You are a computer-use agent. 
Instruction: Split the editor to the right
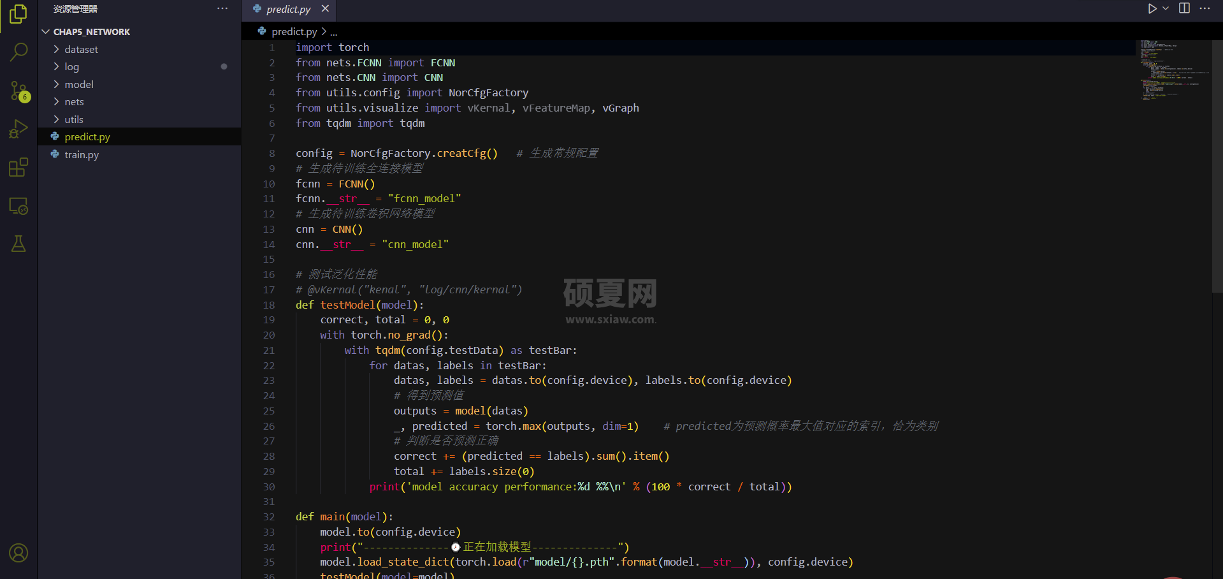click(1184, 8)
